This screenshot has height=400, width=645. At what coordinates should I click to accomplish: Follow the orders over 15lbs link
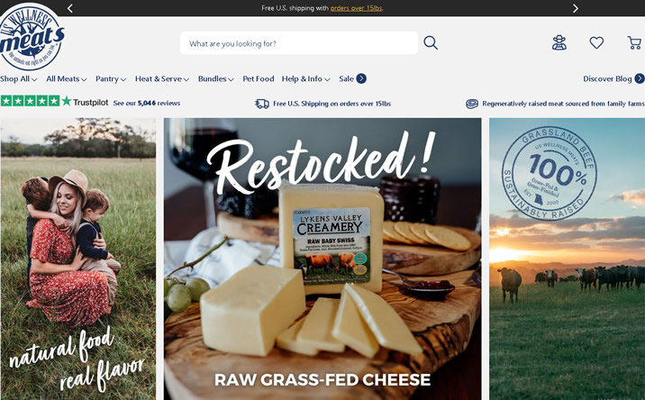coord(356,8)
